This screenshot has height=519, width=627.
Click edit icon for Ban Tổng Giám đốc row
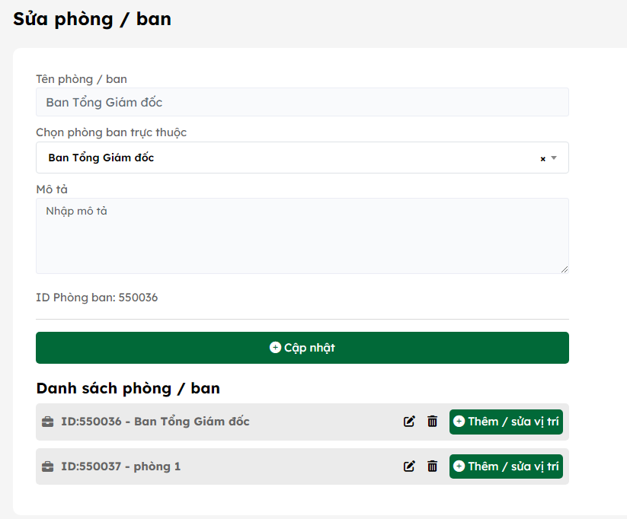coord(409,422)
